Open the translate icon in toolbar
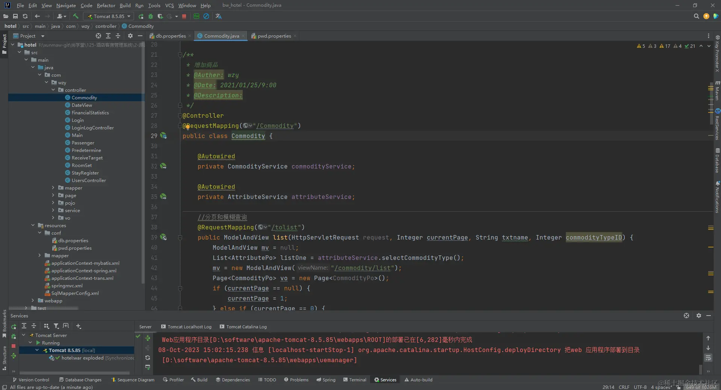Viewport: 721px width, 390px height. (218, 16)
